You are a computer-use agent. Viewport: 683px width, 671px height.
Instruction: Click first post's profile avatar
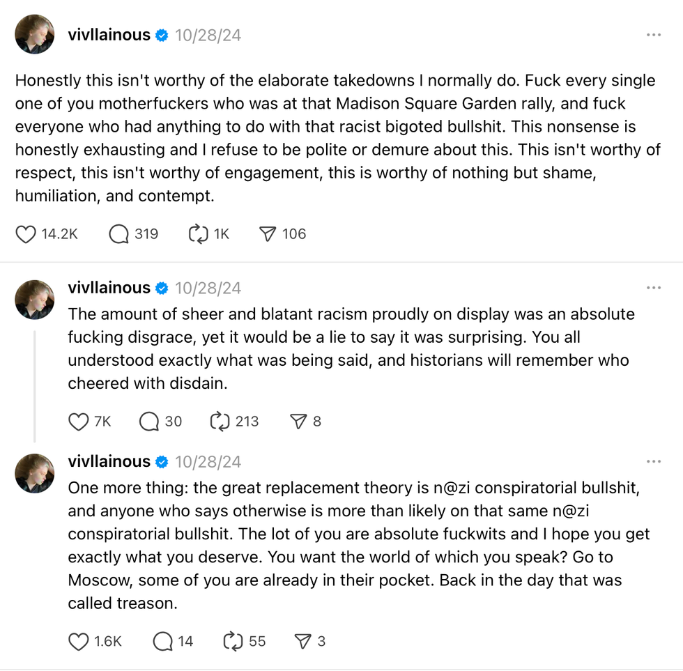click(34, 34)
